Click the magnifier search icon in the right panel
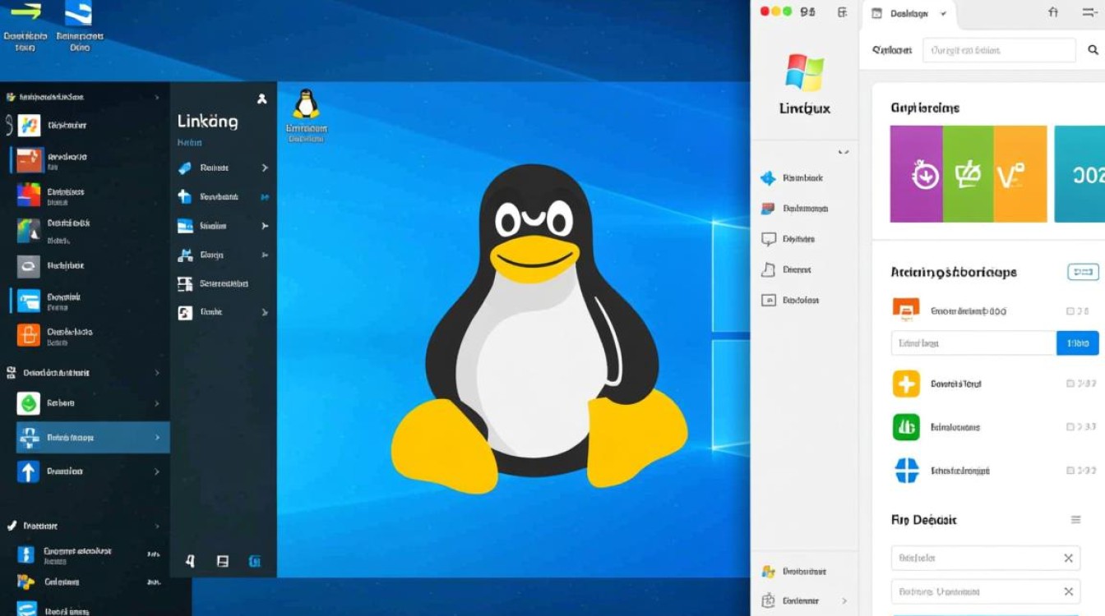Viewport: 1105px width, 616px height. point(1093,50)
